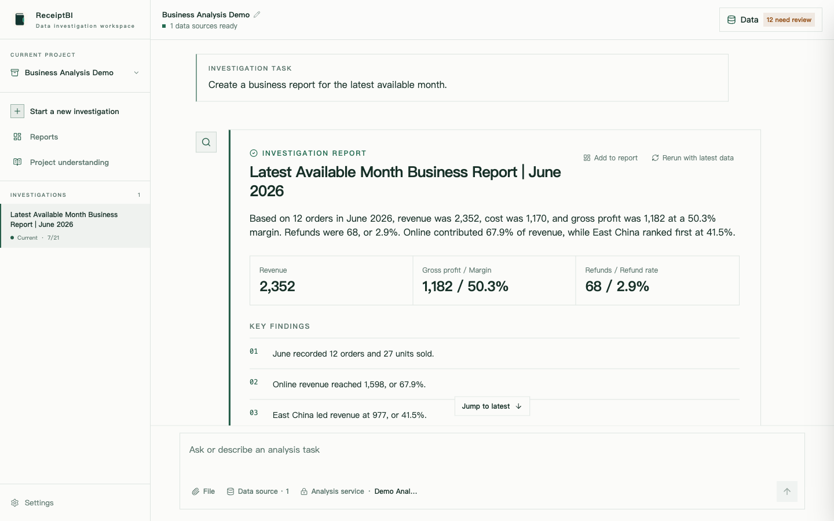Click the pencil icon beside Business Analysis Demo
The height and width of the screenshot is (521, 834).
[x=257, y=14]
